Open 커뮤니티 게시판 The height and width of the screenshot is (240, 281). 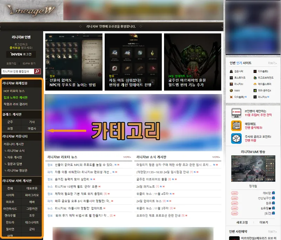[14, 144]
